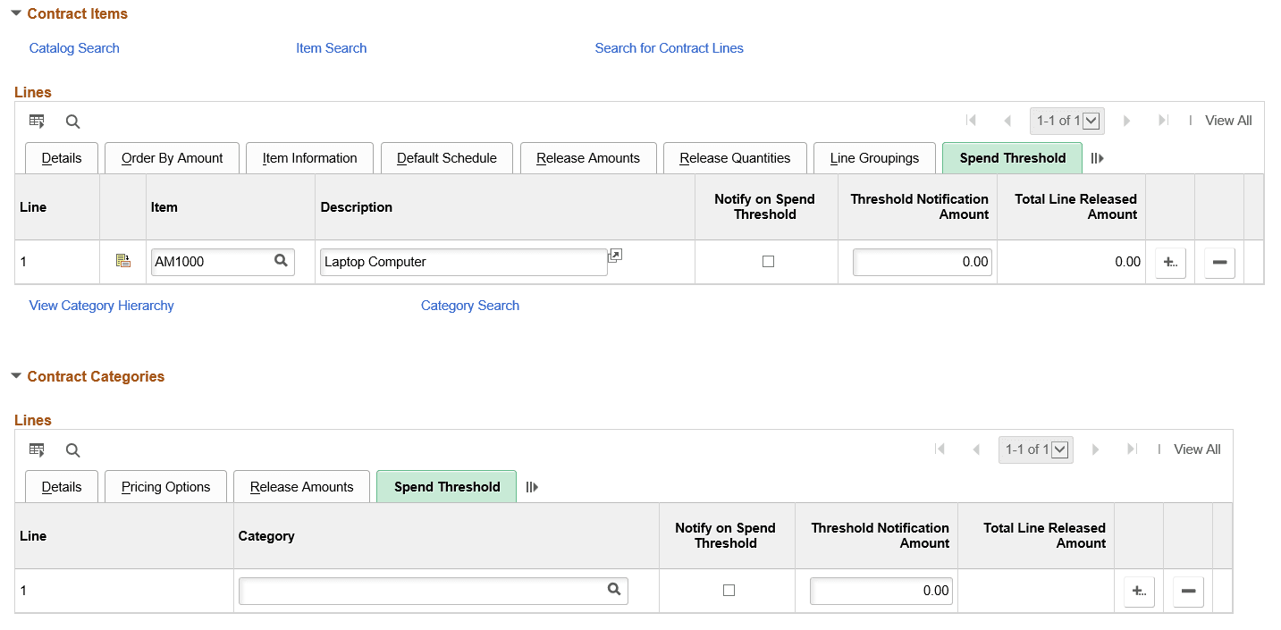
Task: Enable Notify on Spend Threshold for line 1 item
Action: point(766,261)
